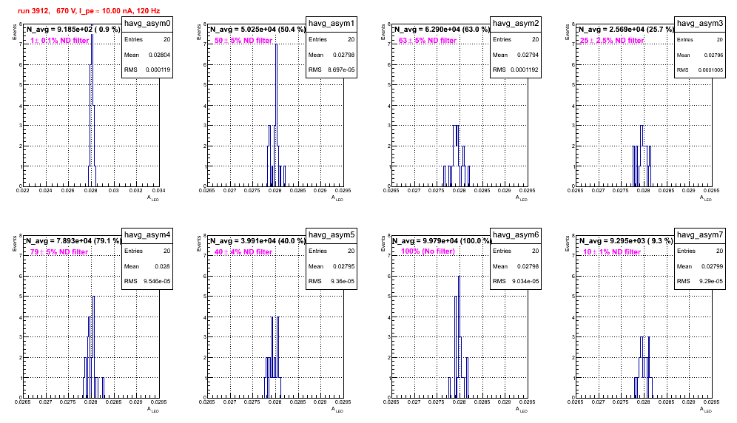This screenshot has width=737, height=423.
Task: Click RMS 9.546e-05 in havg_asym4 box
Action: tap(147, 282)
